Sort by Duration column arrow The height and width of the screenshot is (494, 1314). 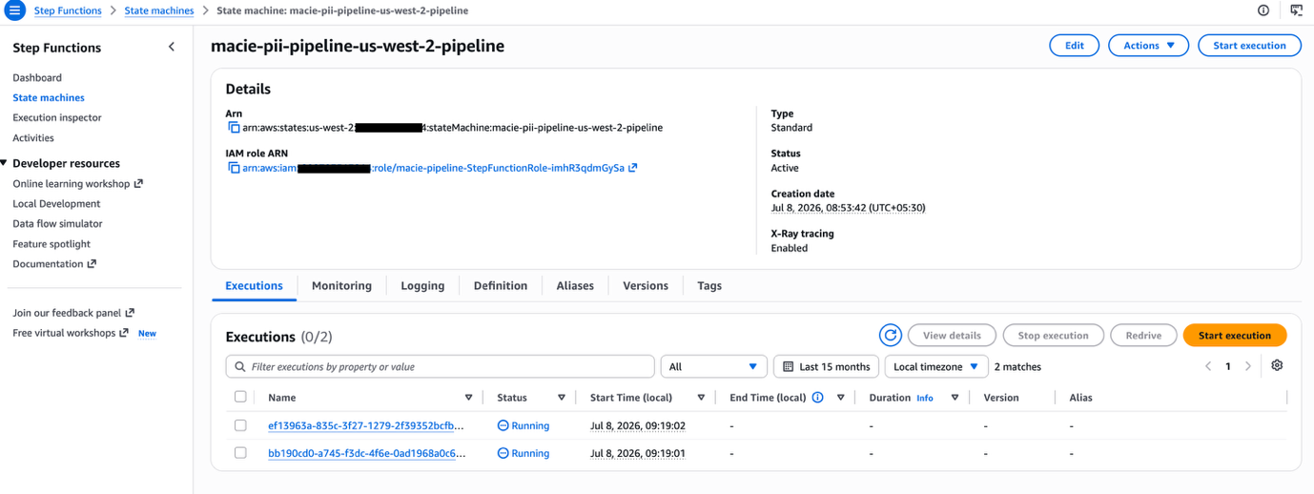coord(955,398)
